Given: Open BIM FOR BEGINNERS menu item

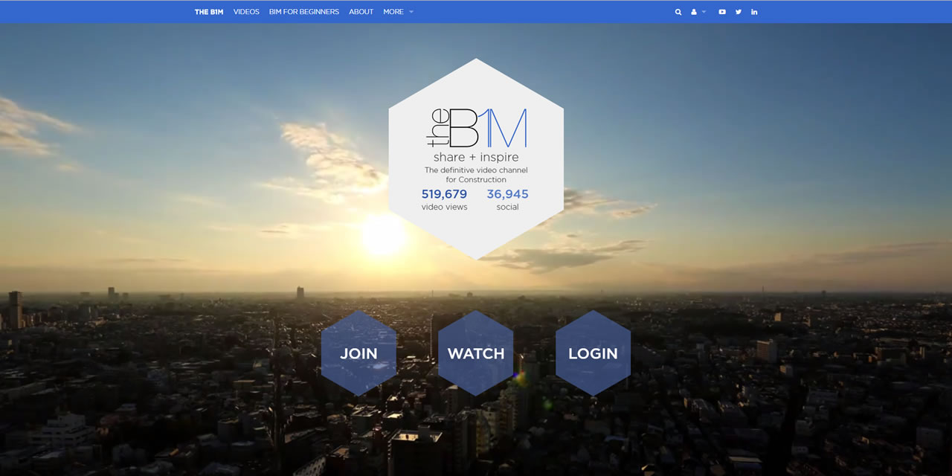Looking at the screenshot, I should coord(304,12).
